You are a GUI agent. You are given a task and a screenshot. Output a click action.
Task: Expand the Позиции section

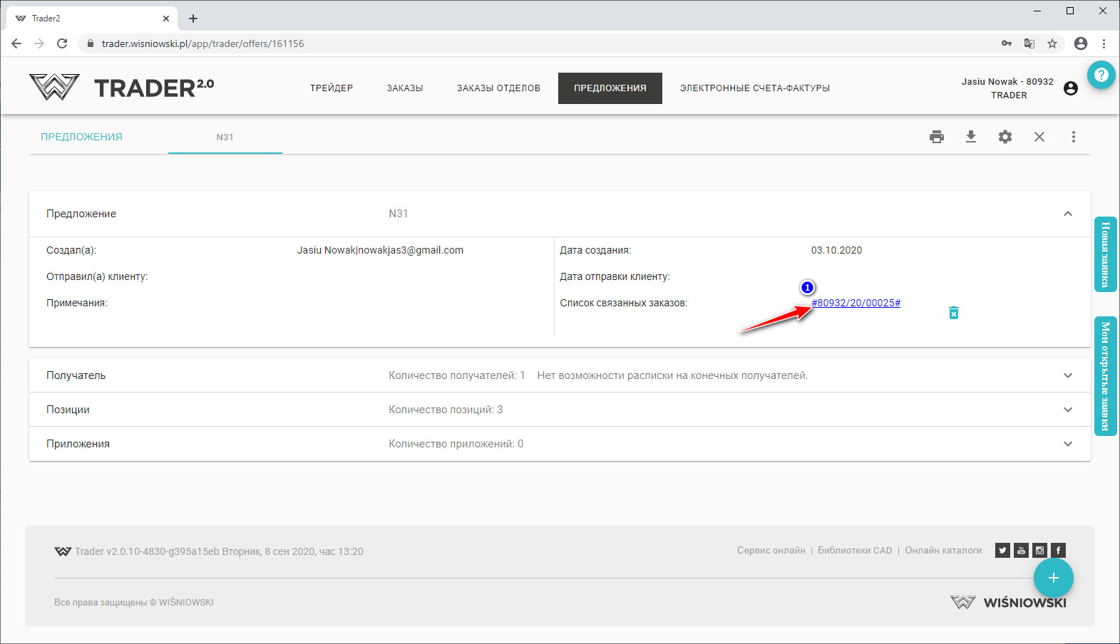(x=1068, y=410)
